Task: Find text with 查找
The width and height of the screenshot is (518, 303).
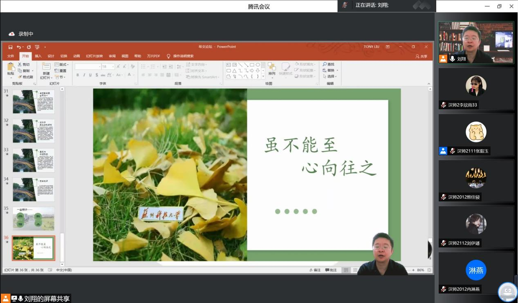Action: pos(328,64)
